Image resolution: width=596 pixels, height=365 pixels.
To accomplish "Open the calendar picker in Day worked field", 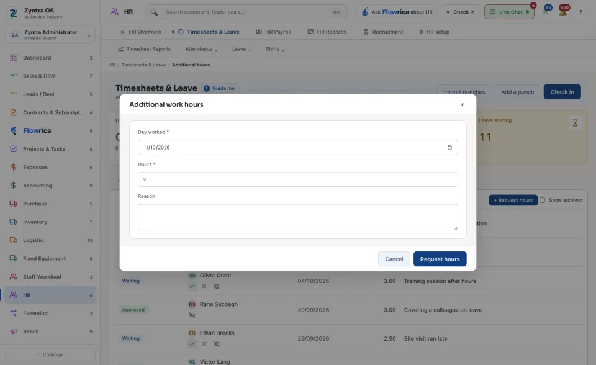I will [x=449, y=148].
